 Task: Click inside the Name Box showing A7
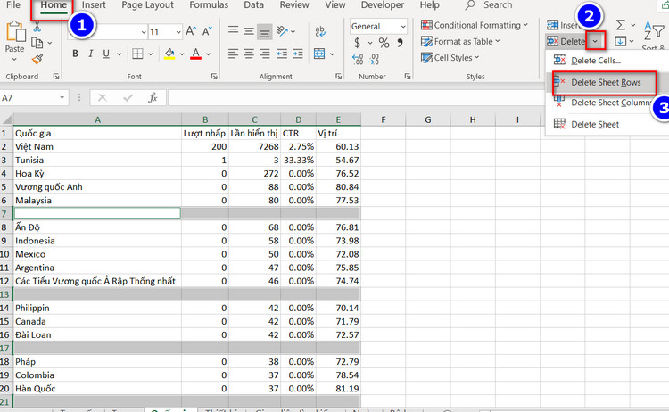point(36,97)
